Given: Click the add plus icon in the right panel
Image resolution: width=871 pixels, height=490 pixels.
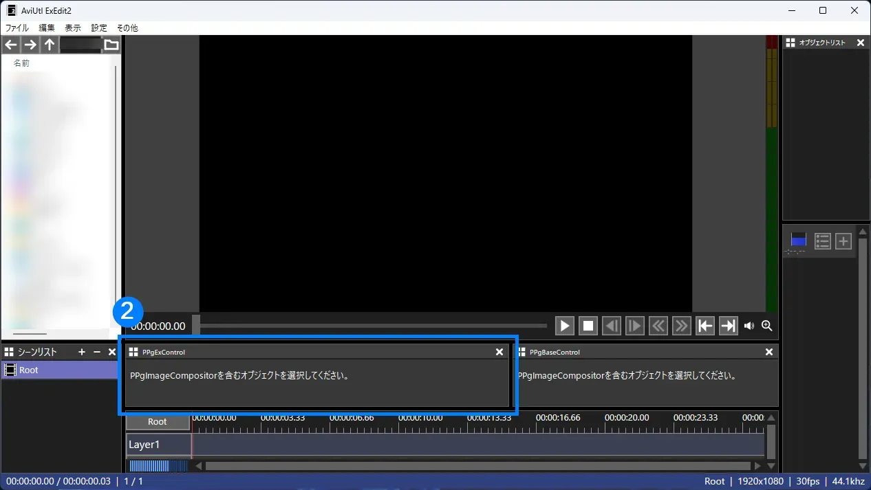Looking at the screenshot, I should 844,241.
